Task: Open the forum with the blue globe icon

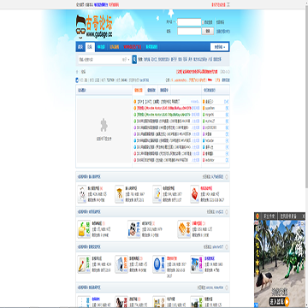Action: 159,264
